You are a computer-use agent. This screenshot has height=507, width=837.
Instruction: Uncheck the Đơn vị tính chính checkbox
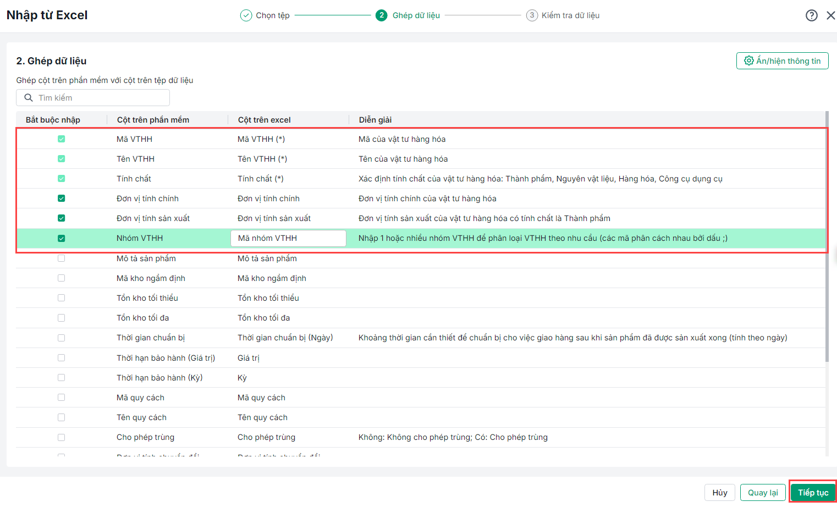point(62,199)
